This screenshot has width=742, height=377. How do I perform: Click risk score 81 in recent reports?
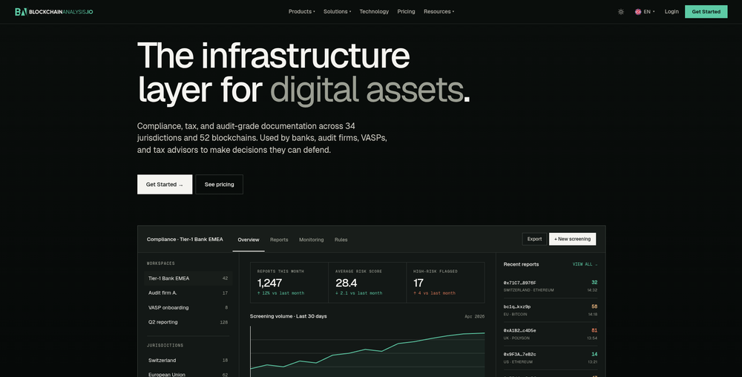pyautogui.click(x=594, y=330)
